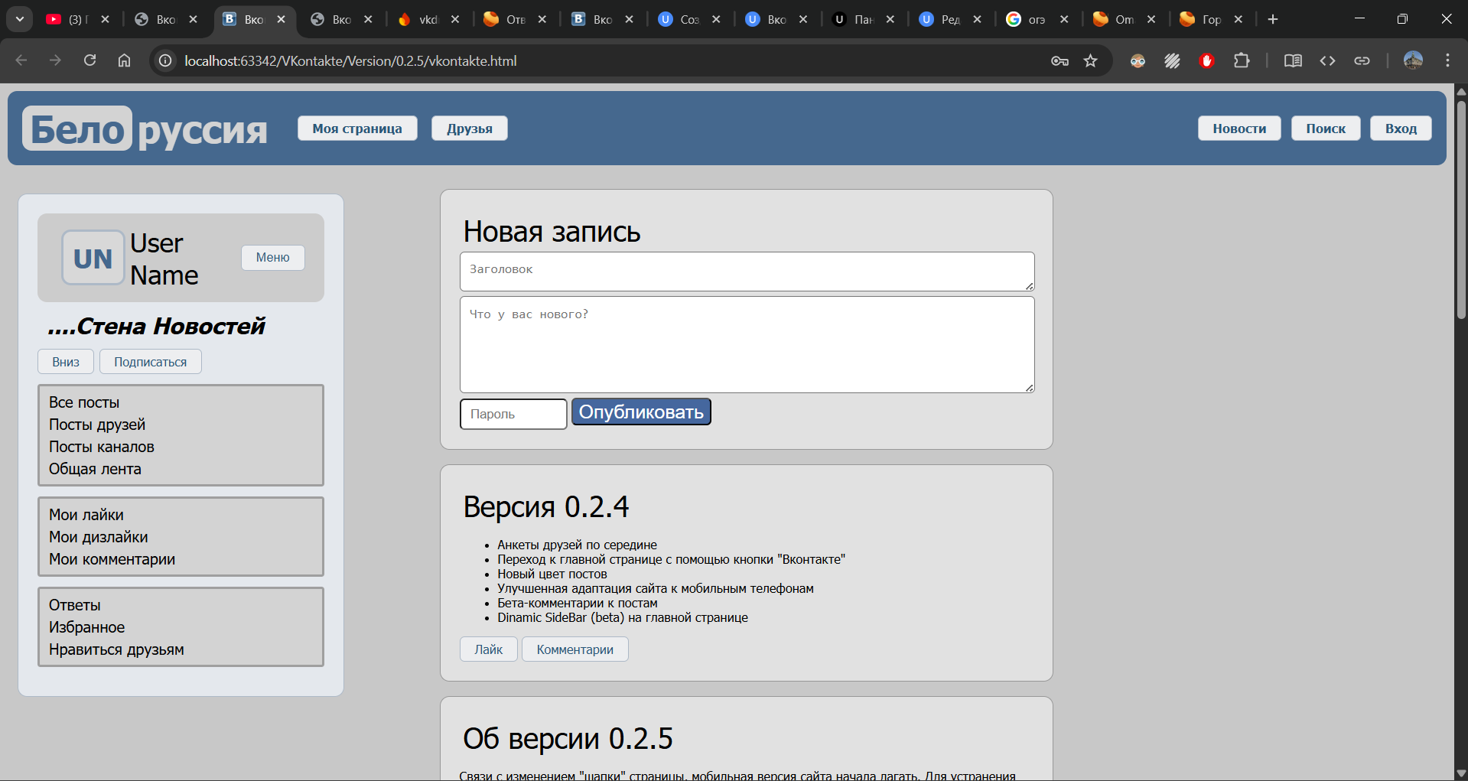Viewport: 1468px width, 781px height.
Task: View site information for localhost
Action: (x=164, y=60)
